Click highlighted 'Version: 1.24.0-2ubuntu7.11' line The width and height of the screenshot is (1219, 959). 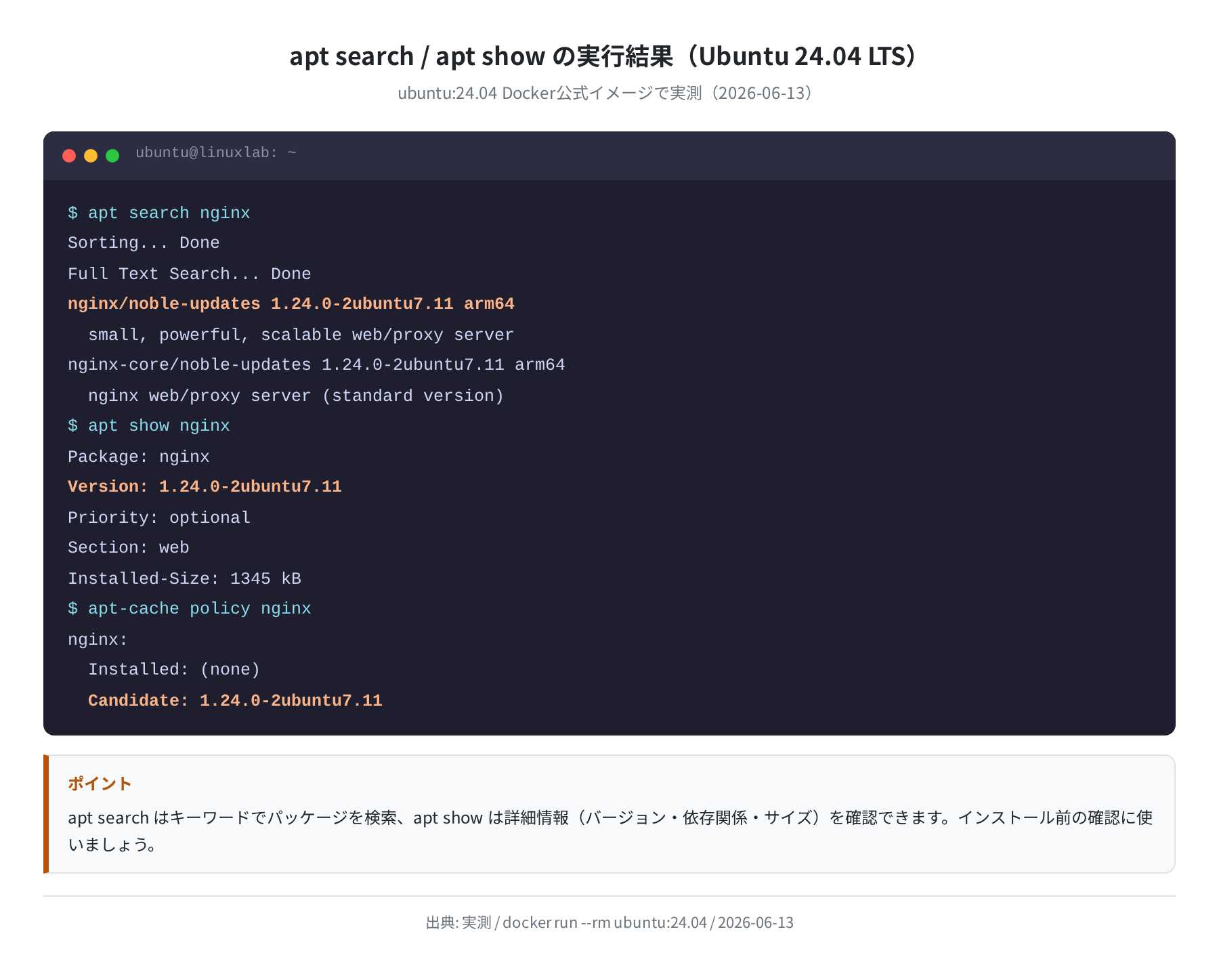[x=205, y=487]
